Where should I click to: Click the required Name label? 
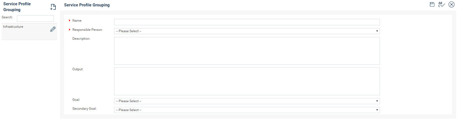coord(77,21)
